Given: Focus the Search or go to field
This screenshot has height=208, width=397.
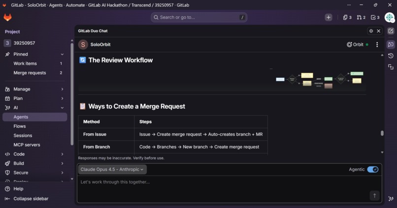Looking at the screenshot, I should tap(199, 17).
